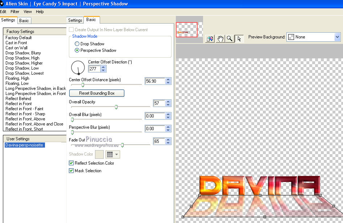Switch to left panel Settings tab
The image size is (343, 223).
pos(8,20)
